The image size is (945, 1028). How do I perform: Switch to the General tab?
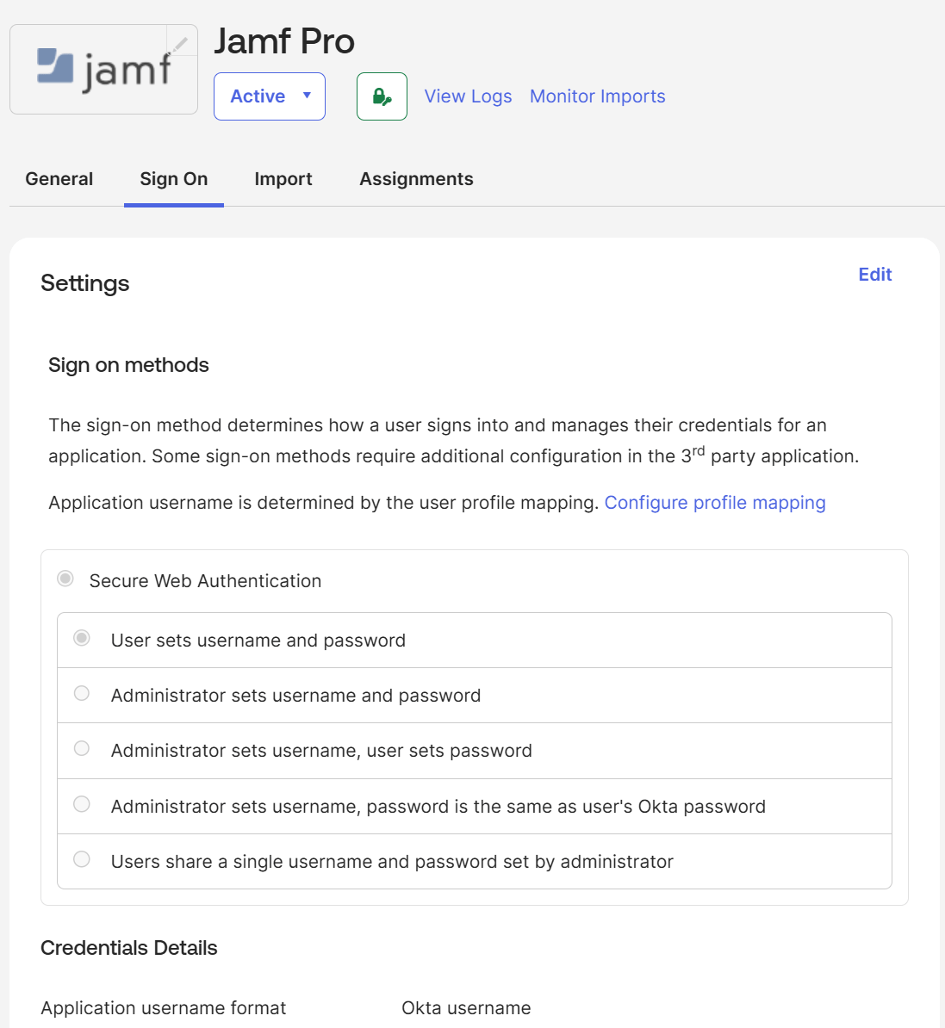(x=59, y=179)
